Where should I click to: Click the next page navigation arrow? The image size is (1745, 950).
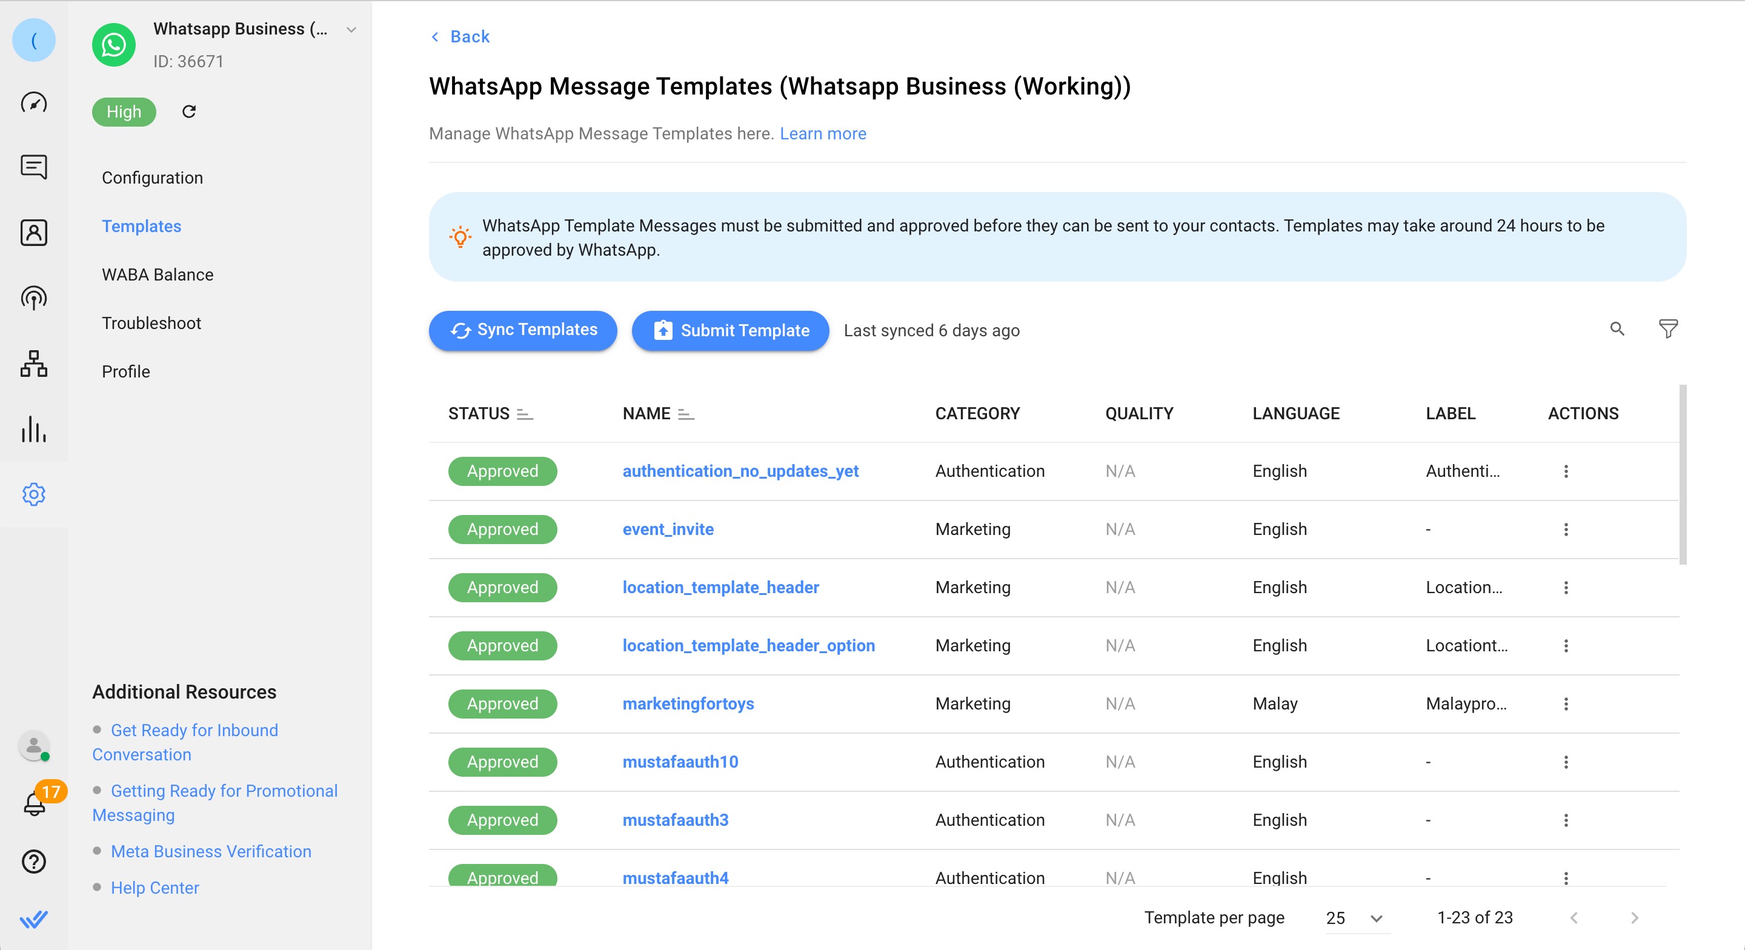click(1635, 917)
